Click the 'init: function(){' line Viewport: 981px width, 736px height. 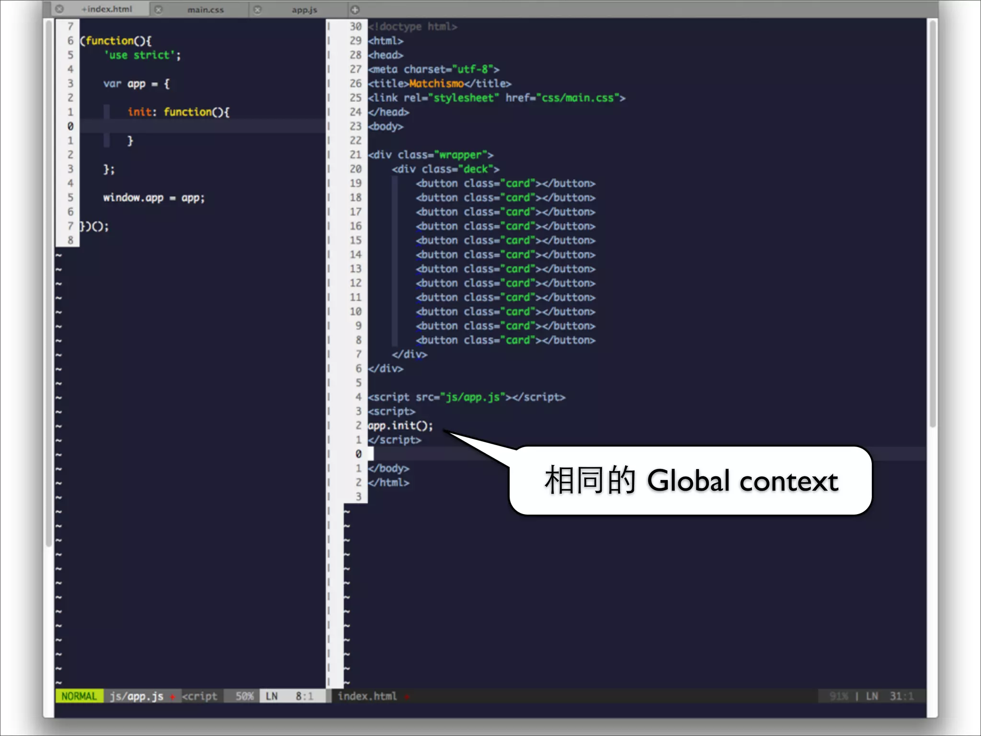click(x=179, y=112)
